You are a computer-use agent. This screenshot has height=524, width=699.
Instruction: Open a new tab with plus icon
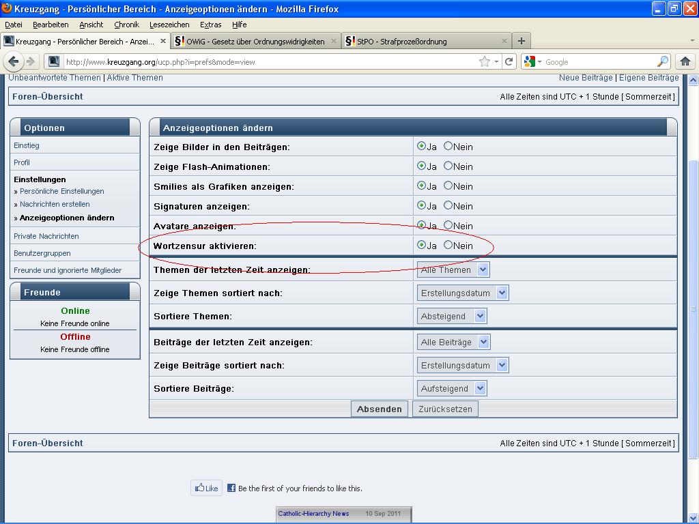(521, 41)
